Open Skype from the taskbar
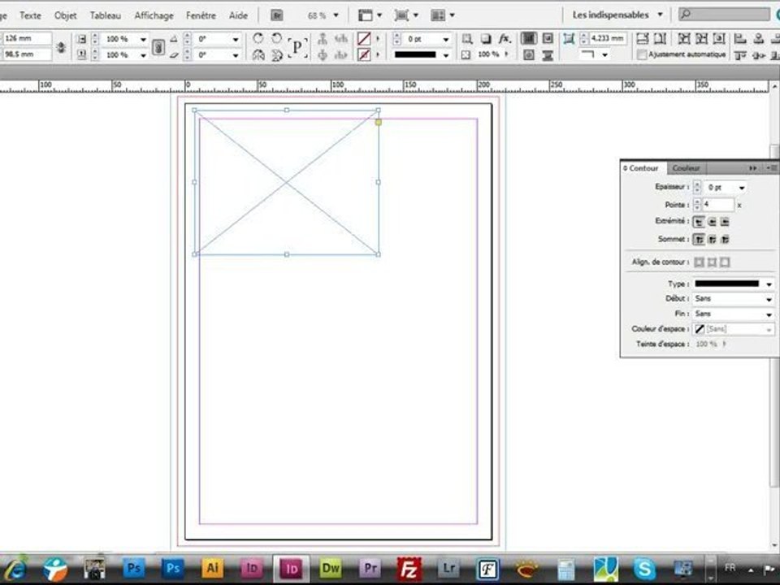 [x=644, y=569]
